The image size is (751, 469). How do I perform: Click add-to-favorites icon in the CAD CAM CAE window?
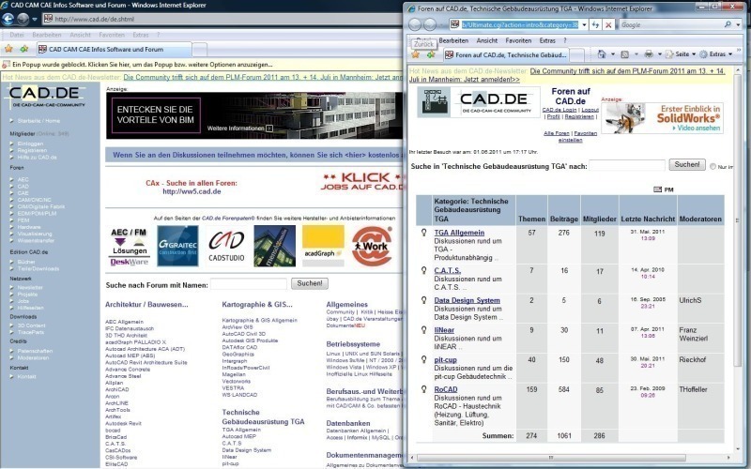(x=24, y=49)
